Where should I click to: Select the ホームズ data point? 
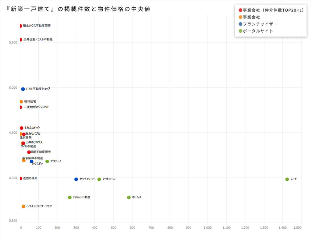point(129,197)
